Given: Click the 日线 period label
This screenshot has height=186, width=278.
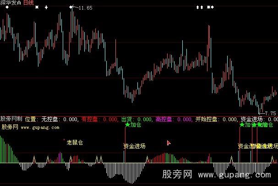Looking at the screenshot, I should pos(28,2).
